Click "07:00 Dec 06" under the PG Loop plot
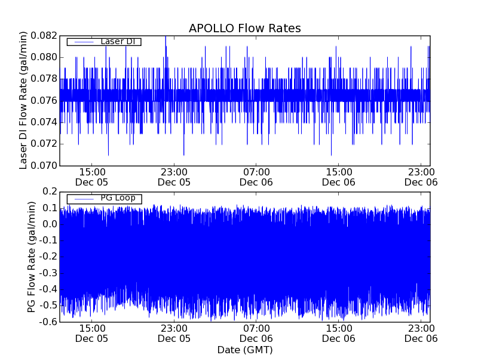 coord(256,334)
